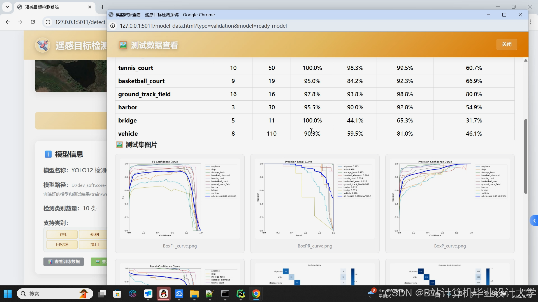Viewport: 538px width, 302px height.
Task: Open the tab search dropdown arrow
Action: (x=7, y=7)
